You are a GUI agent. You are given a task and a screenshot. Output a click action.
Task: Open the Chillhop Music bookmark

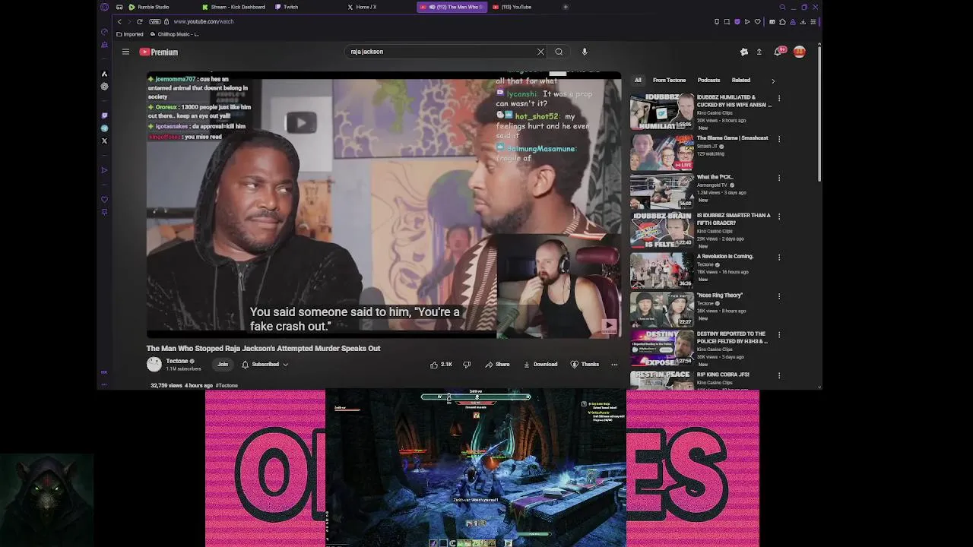[175, 34]
